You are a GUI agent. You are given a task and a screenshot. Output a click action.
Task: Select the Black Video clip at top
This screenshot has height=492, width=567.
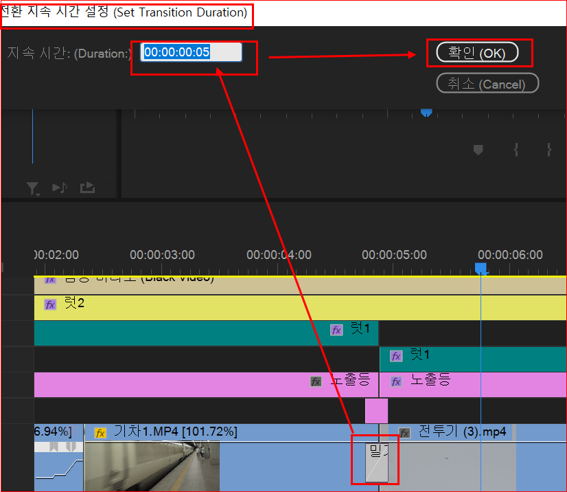tap(300, 285)
